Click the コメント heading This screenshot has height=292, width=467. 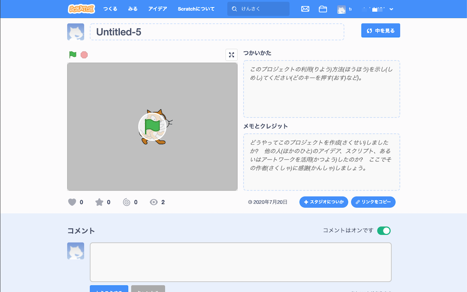pos(81,231)
